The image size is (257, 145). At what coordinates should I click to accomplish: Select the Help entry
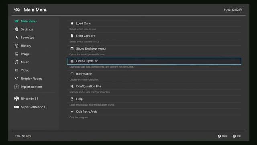(154, 99)
